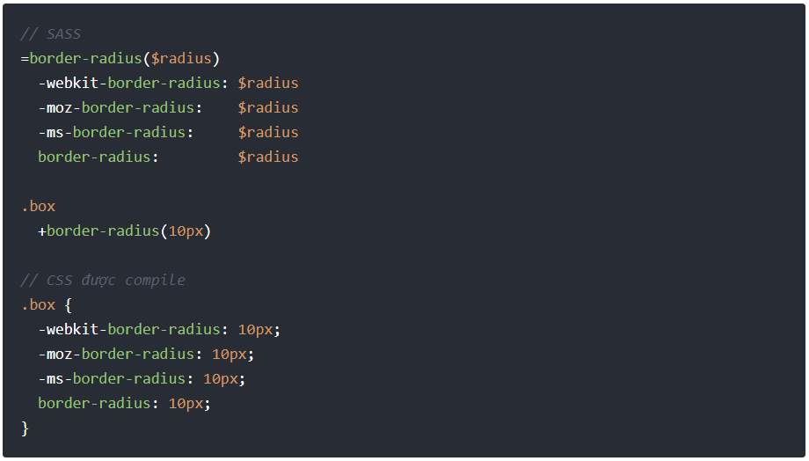Click the unprefixed 'border-radius:' in SASS mixin
The width and height of the screenshot is (809, 461).
tap(98, 157)
